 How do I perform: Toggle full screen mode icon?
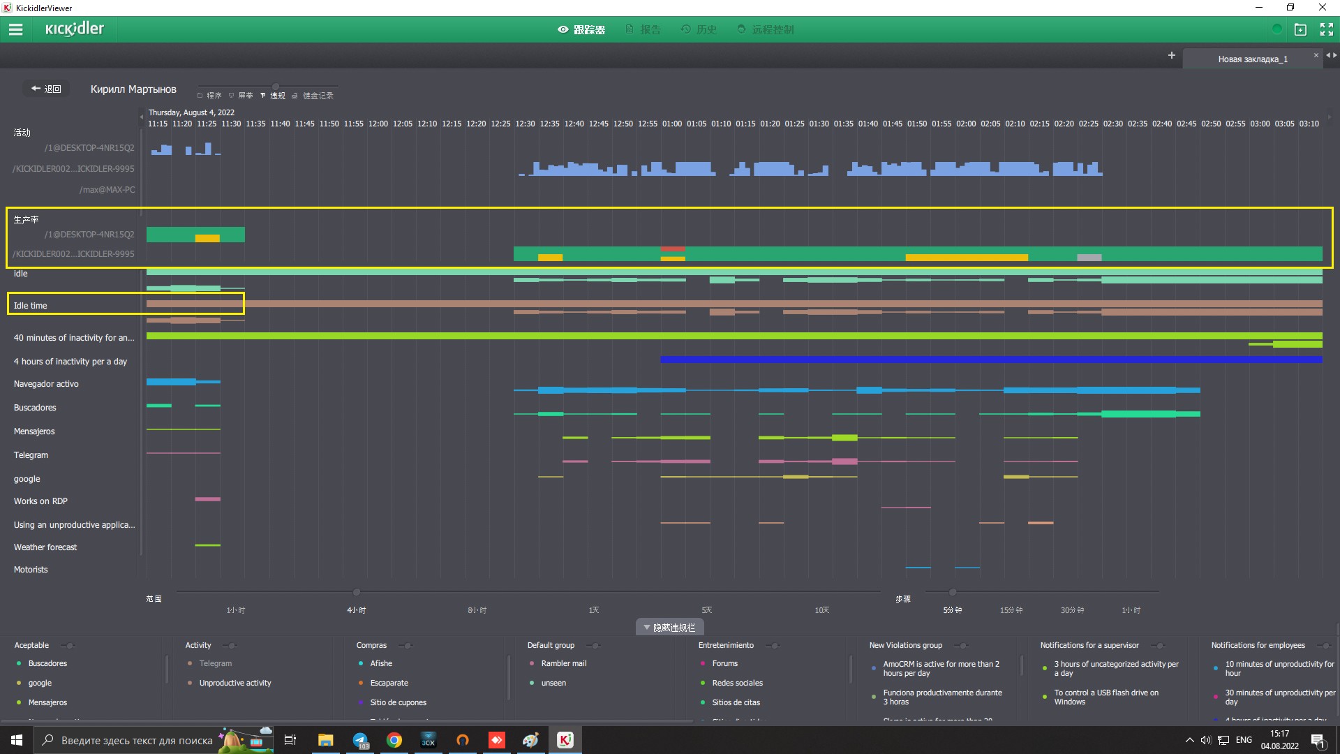click(x=1327, y=29)
